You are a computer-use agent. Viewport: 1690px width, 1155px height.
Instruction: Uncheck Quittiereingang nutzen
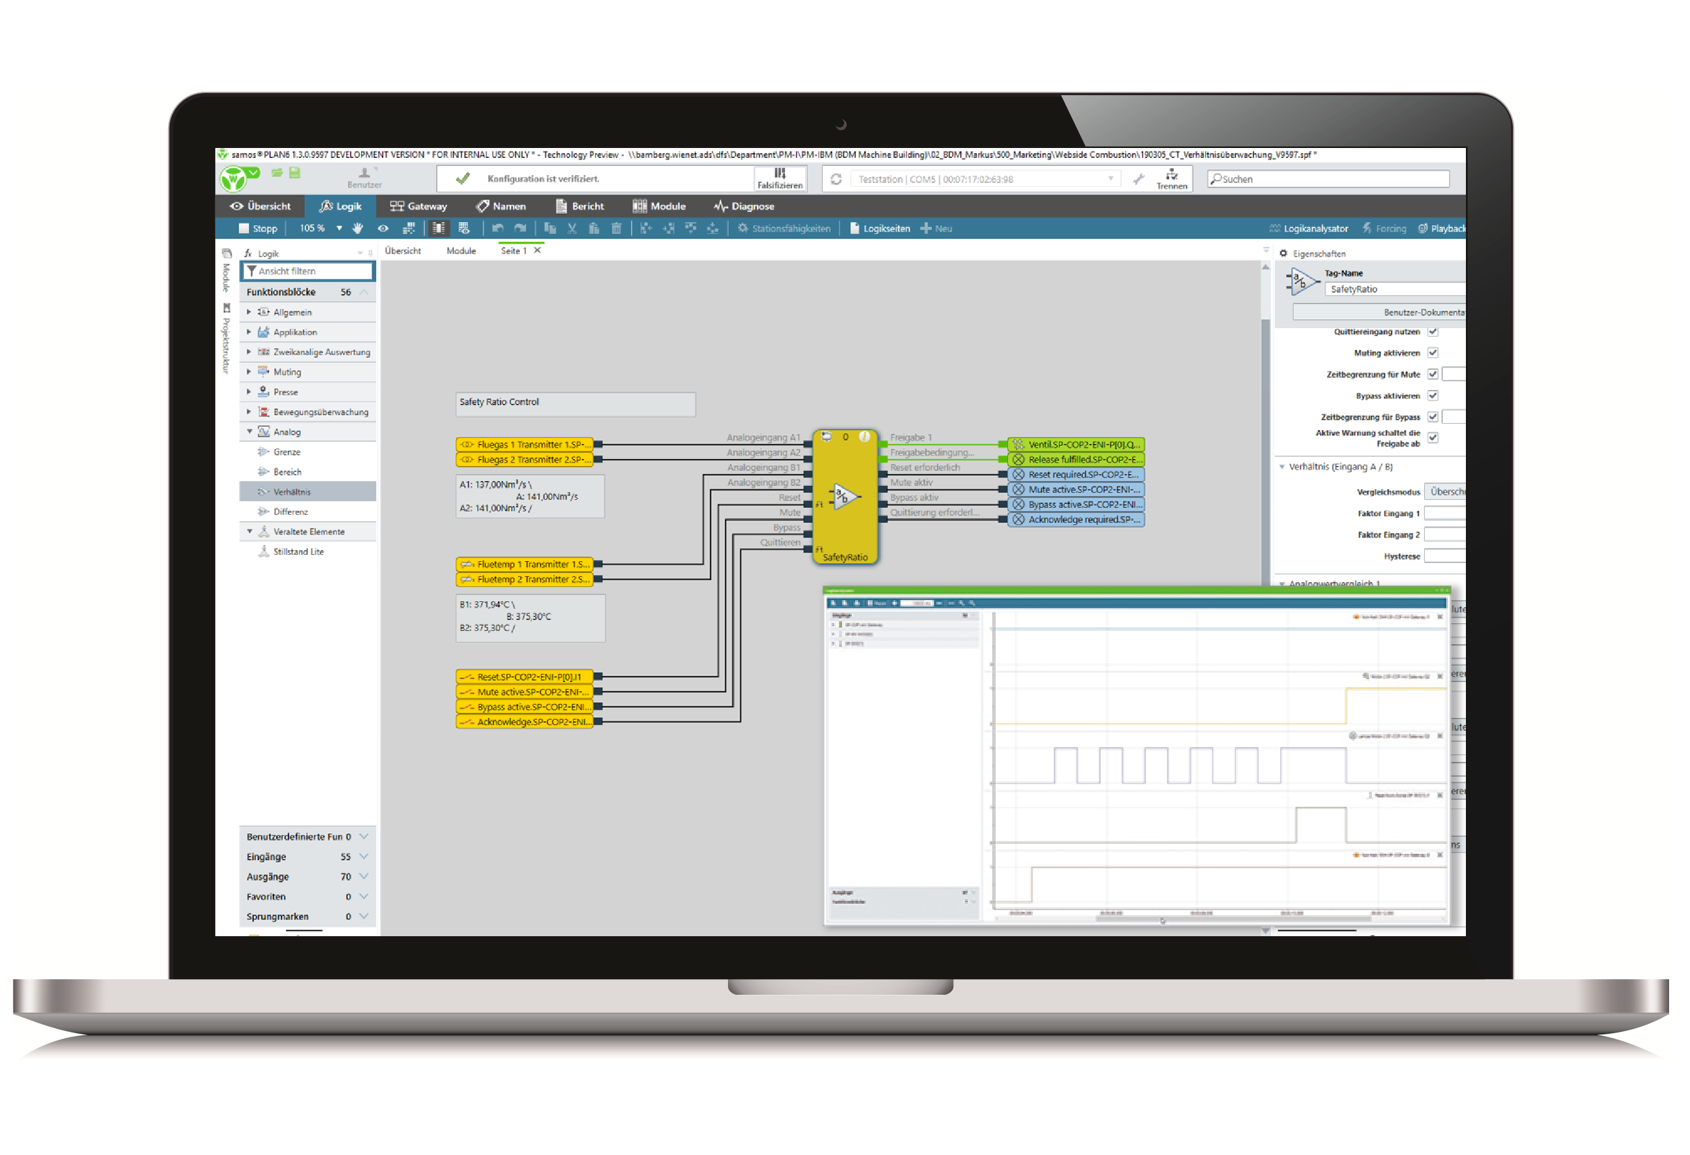tap(1433, 331)
